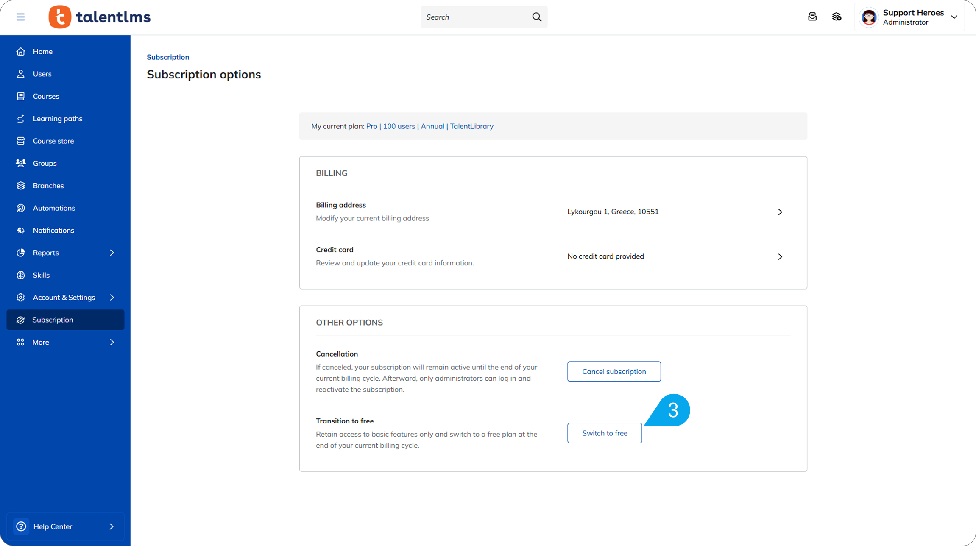
Task: Expand the More menu chevron
Action: click(x=112, y=342)
